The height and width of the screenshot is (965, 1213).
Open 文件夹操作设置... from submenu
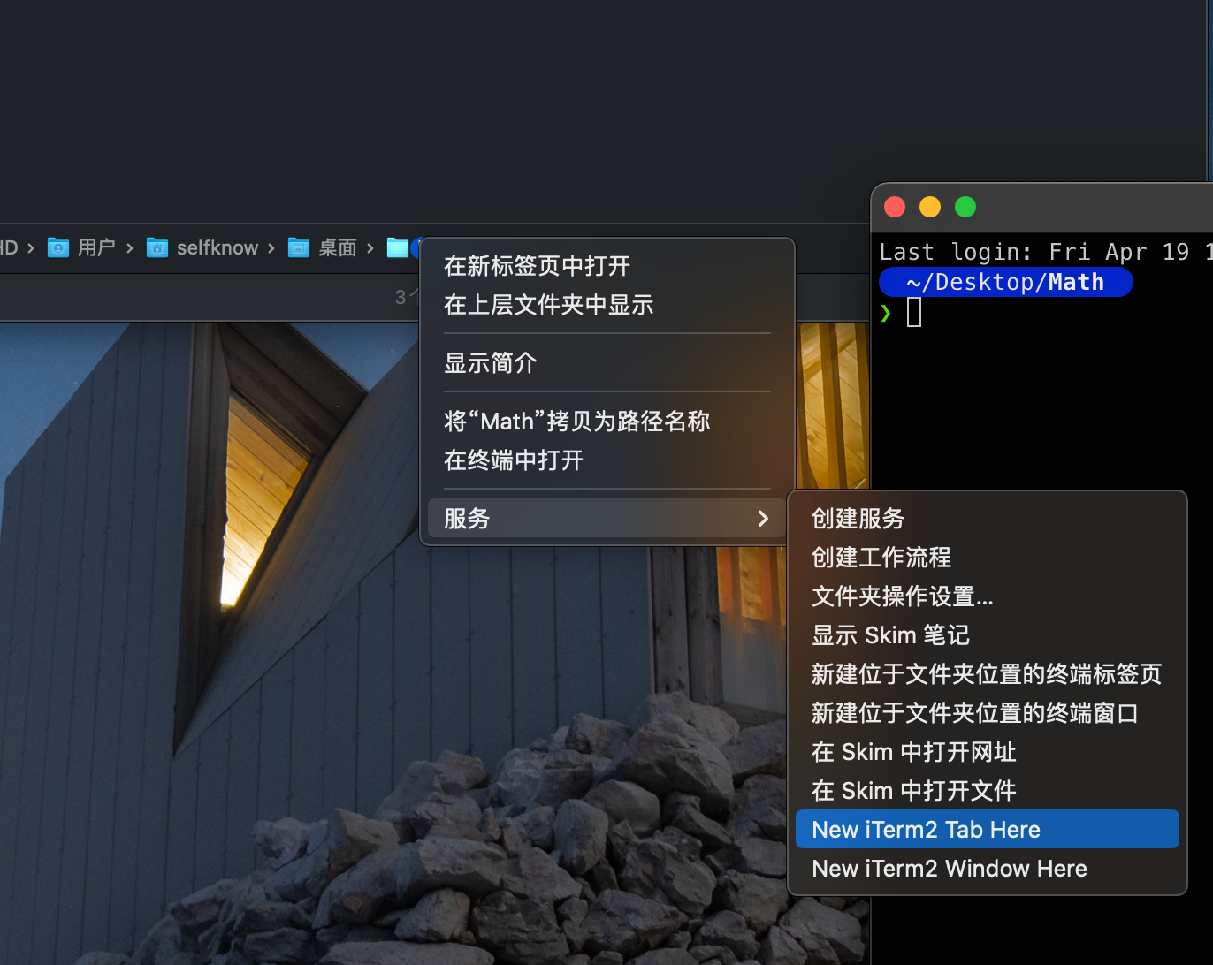[x=902, y=596]
